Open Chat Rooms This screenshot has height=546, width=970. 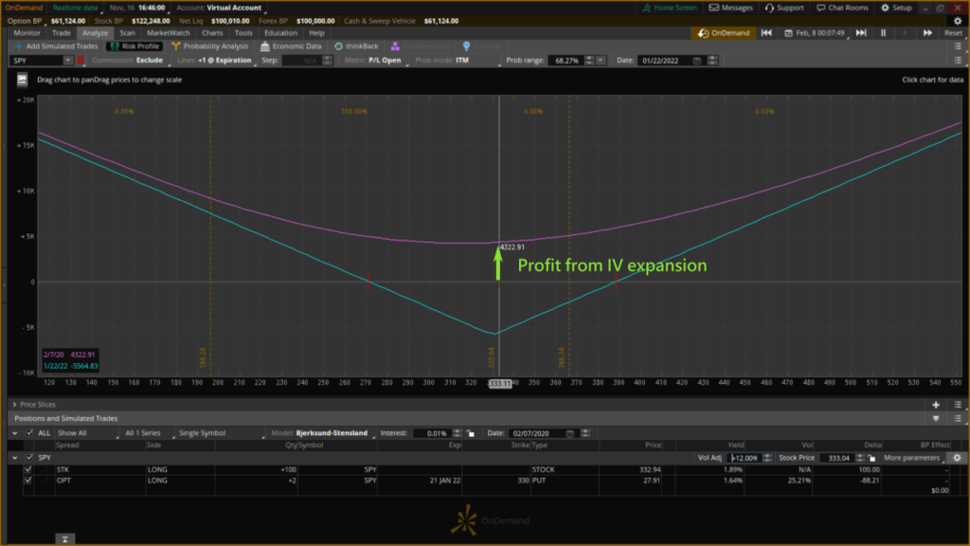[842, 8]
